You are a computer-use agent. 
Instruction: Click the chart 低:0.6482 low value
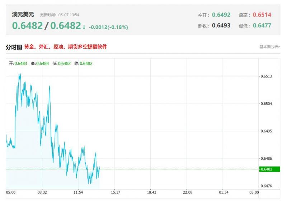61,64
